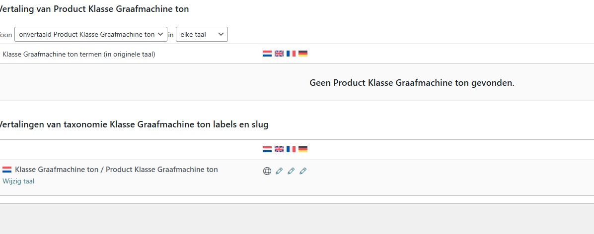Image resolution: width=594 pixels, height=234 pixels.
Task: Click UK flag in terms table header
Action: click(279, 54)
